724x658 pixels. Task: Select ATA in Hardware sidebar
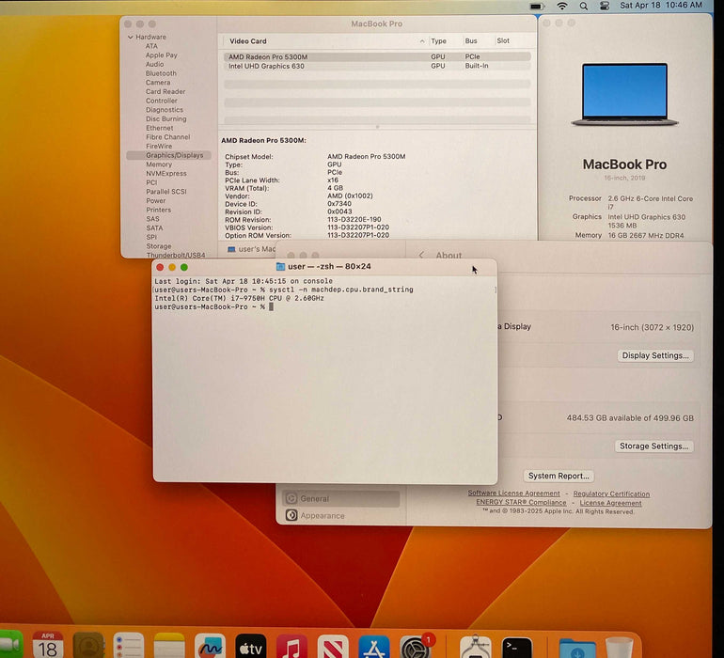point(151,46)
